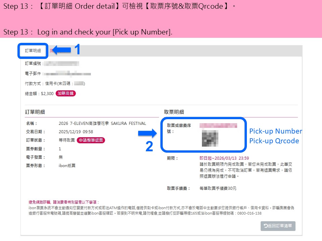The width and height of the screenshot is (322, 241).
Task: Open the 訂單明細 tab
Action: [x=33, y=51]
